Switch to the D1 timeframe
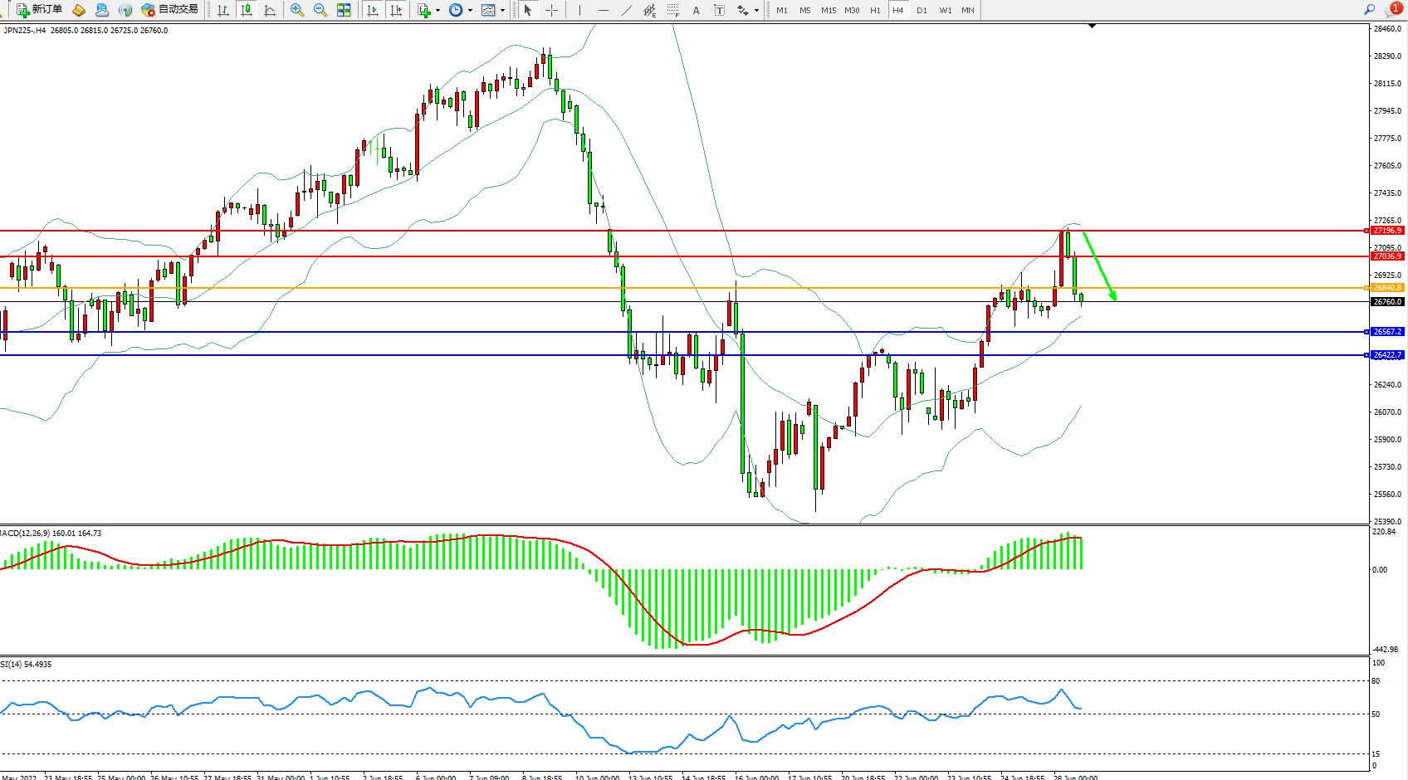This screenshot has width=1408, height=780. click(x=922, y=10)
